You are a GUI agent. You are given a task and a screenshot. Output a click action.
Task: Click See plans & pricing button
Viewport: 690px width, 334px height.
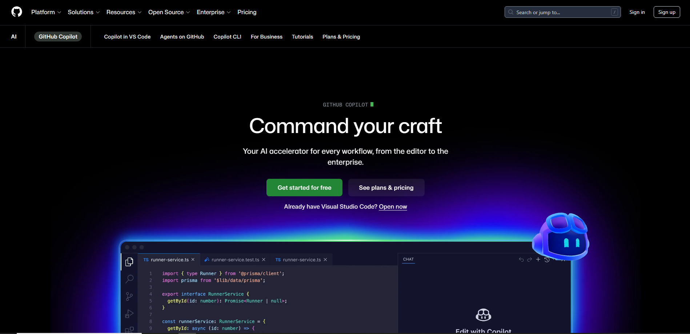(x=386, y=188)
